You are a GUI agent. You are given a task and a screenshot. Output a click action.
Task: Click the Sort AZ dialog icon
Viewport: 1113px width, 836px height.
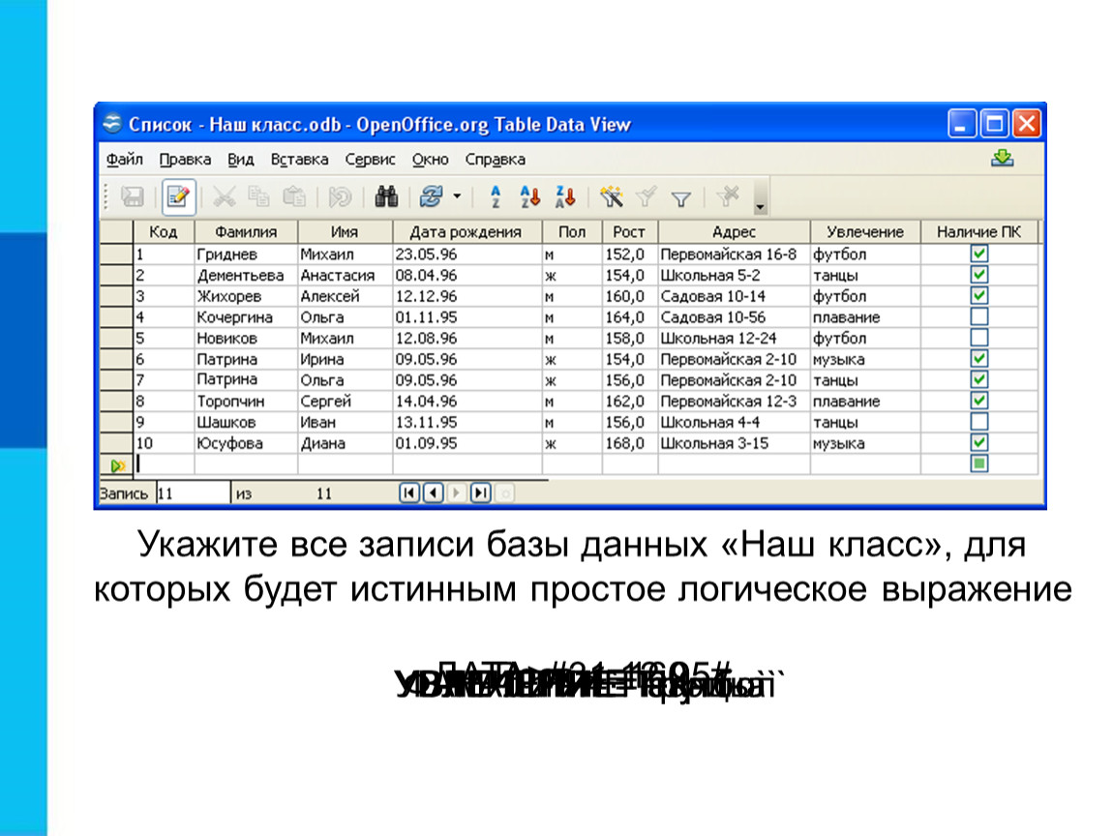[x=496, y=196]
